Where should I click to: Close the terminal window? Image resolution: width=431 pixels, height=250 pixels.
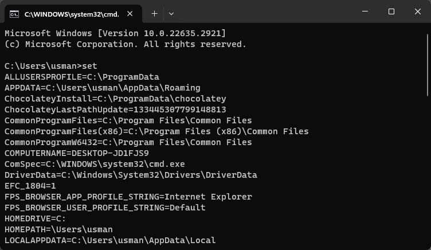click(x=417, y=11)
